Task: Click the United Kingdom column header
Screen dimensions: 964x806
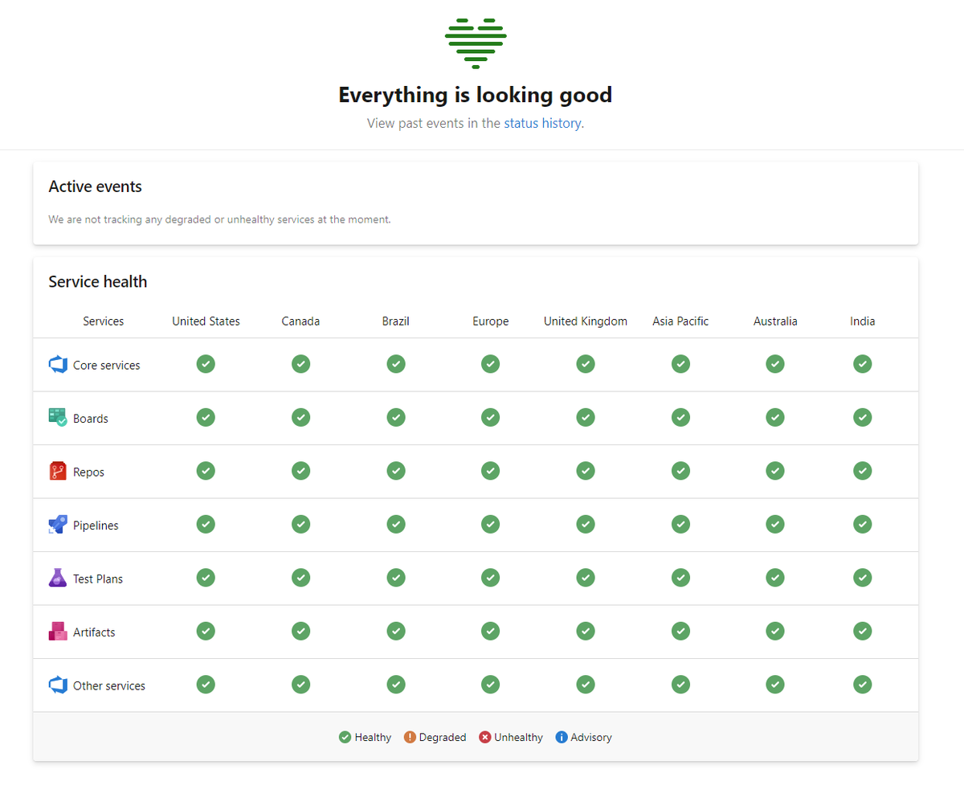Action: point(586,321)
